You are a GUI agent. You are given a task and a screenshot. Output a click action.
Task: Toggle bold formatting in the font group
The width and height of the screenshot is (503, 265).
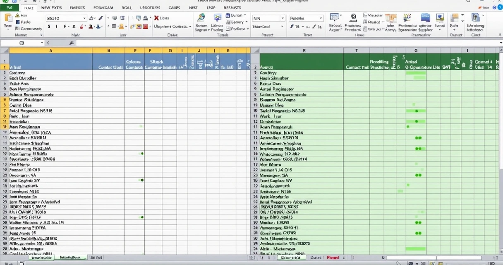pyautogui.click(x=49, y=26)
